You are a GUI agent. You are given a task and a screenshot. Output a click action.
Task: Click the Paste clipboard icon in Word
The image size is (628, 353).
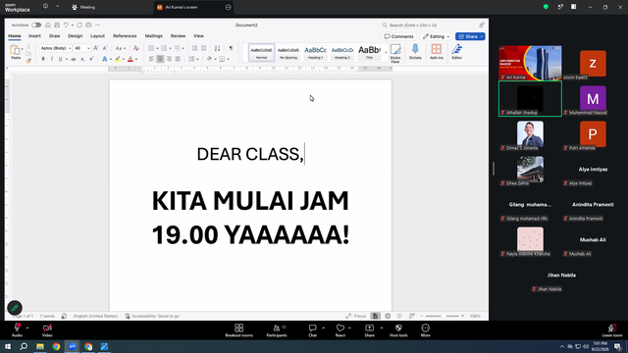point(15,50)
